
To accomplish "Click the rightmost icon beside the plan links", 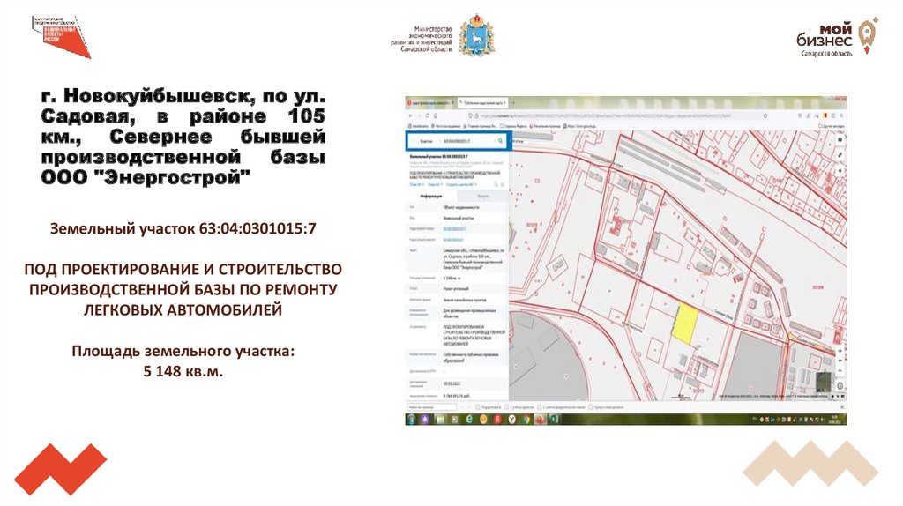I will [x=502, y=185].
